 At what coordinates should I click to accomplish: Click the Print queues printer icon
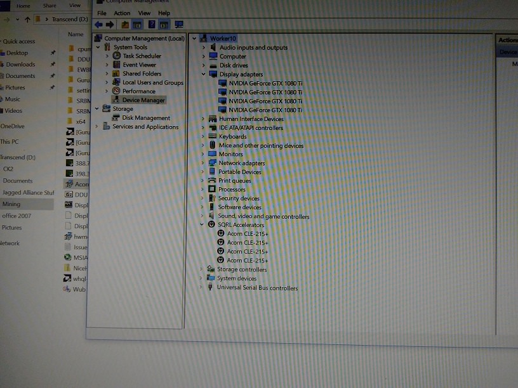click(212, 180)
